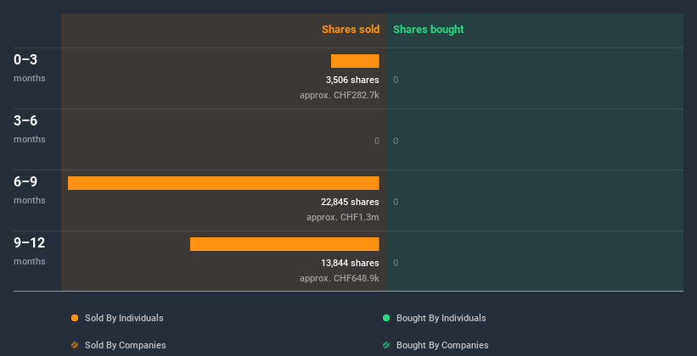Click the approx. CHF282.7k amount
The width and height of the screenshot is (697, 356).
[x=340, y=95]
